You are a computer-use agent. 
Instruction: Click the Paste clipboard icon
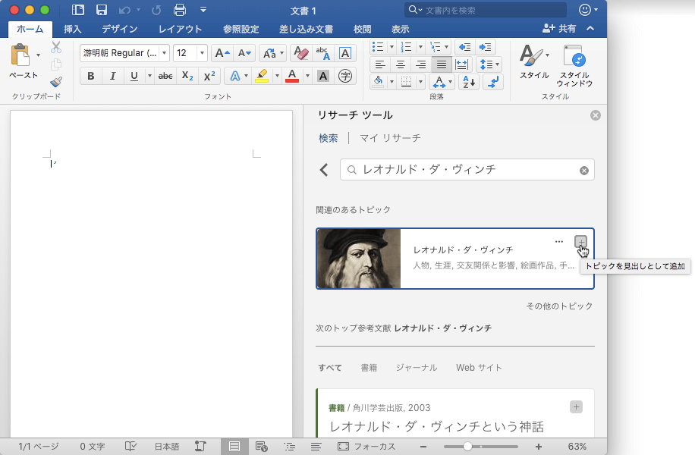point(20,55)
